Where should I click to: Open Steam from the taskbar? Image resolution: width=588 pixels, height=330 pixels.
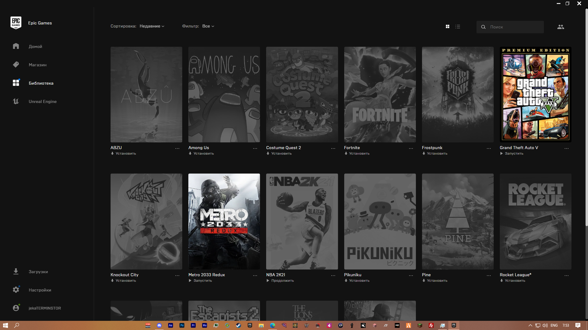[239, 325]
